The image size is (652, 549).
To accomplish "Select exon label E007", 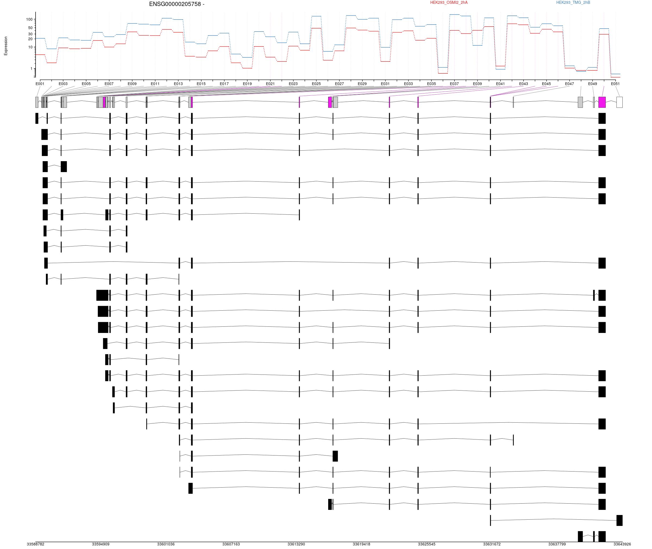I will [x=109, y=84].
